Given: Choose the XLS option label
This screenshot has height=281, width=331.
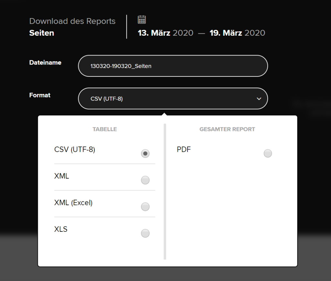Looking at the screenshot, I should coord(61,229).
